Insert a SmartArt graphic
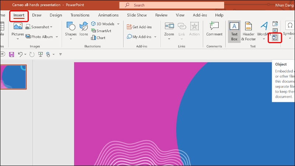Screen dimensions: 295x166 tap(101, 31)
